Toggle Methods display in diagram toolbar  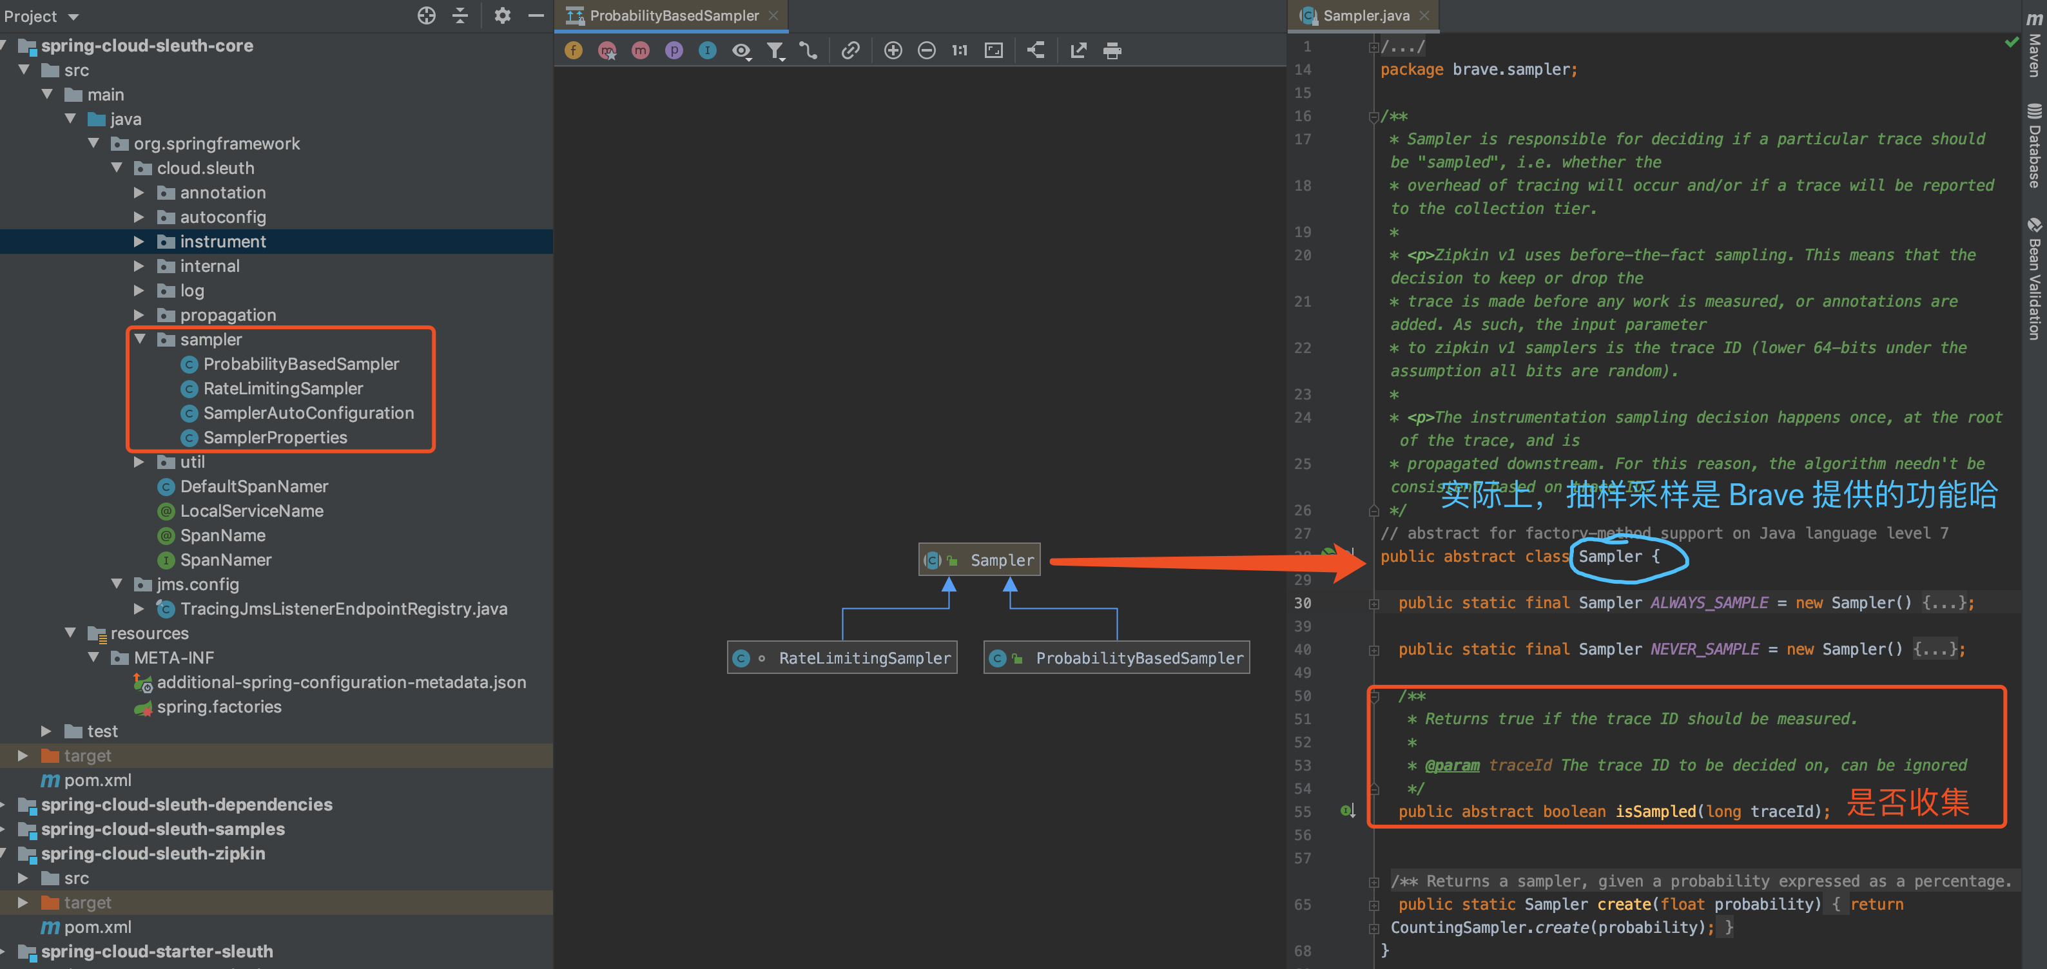639,51
